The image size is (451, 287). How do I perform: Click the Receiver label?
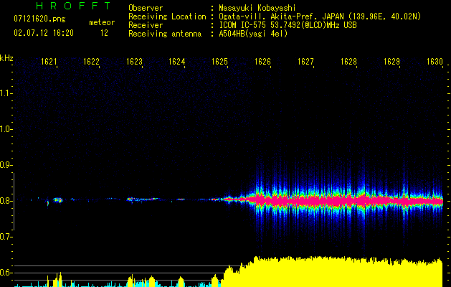coord(146,25)
